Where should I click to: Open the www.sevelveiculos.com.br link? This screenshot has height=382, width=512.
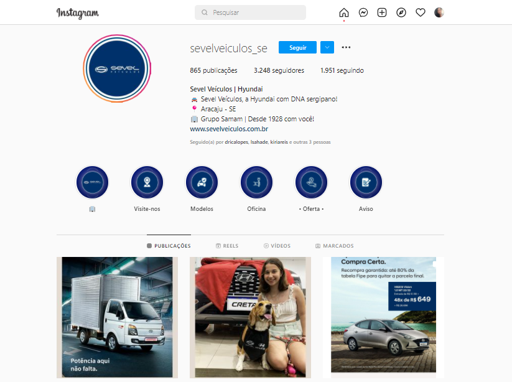[229, 129]
